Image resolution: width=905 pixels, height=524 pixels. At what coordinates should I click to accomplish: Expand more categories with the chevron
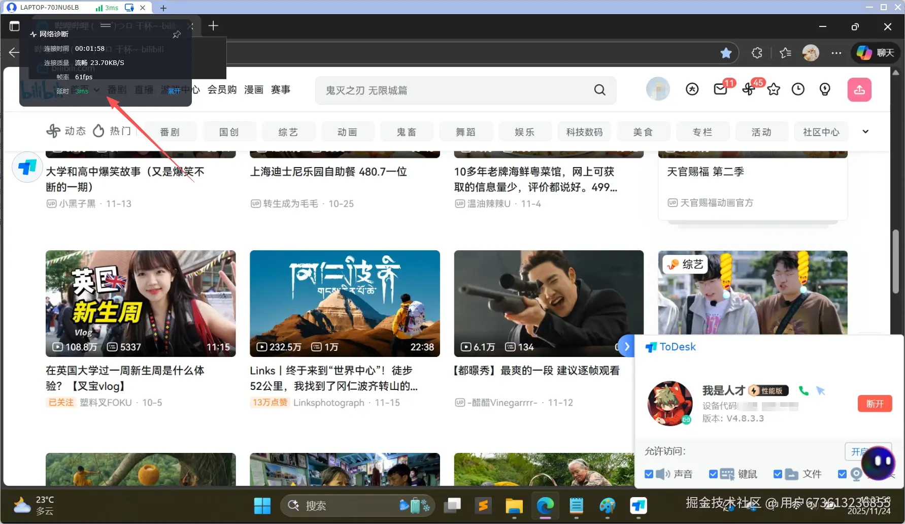pos(865,132)
